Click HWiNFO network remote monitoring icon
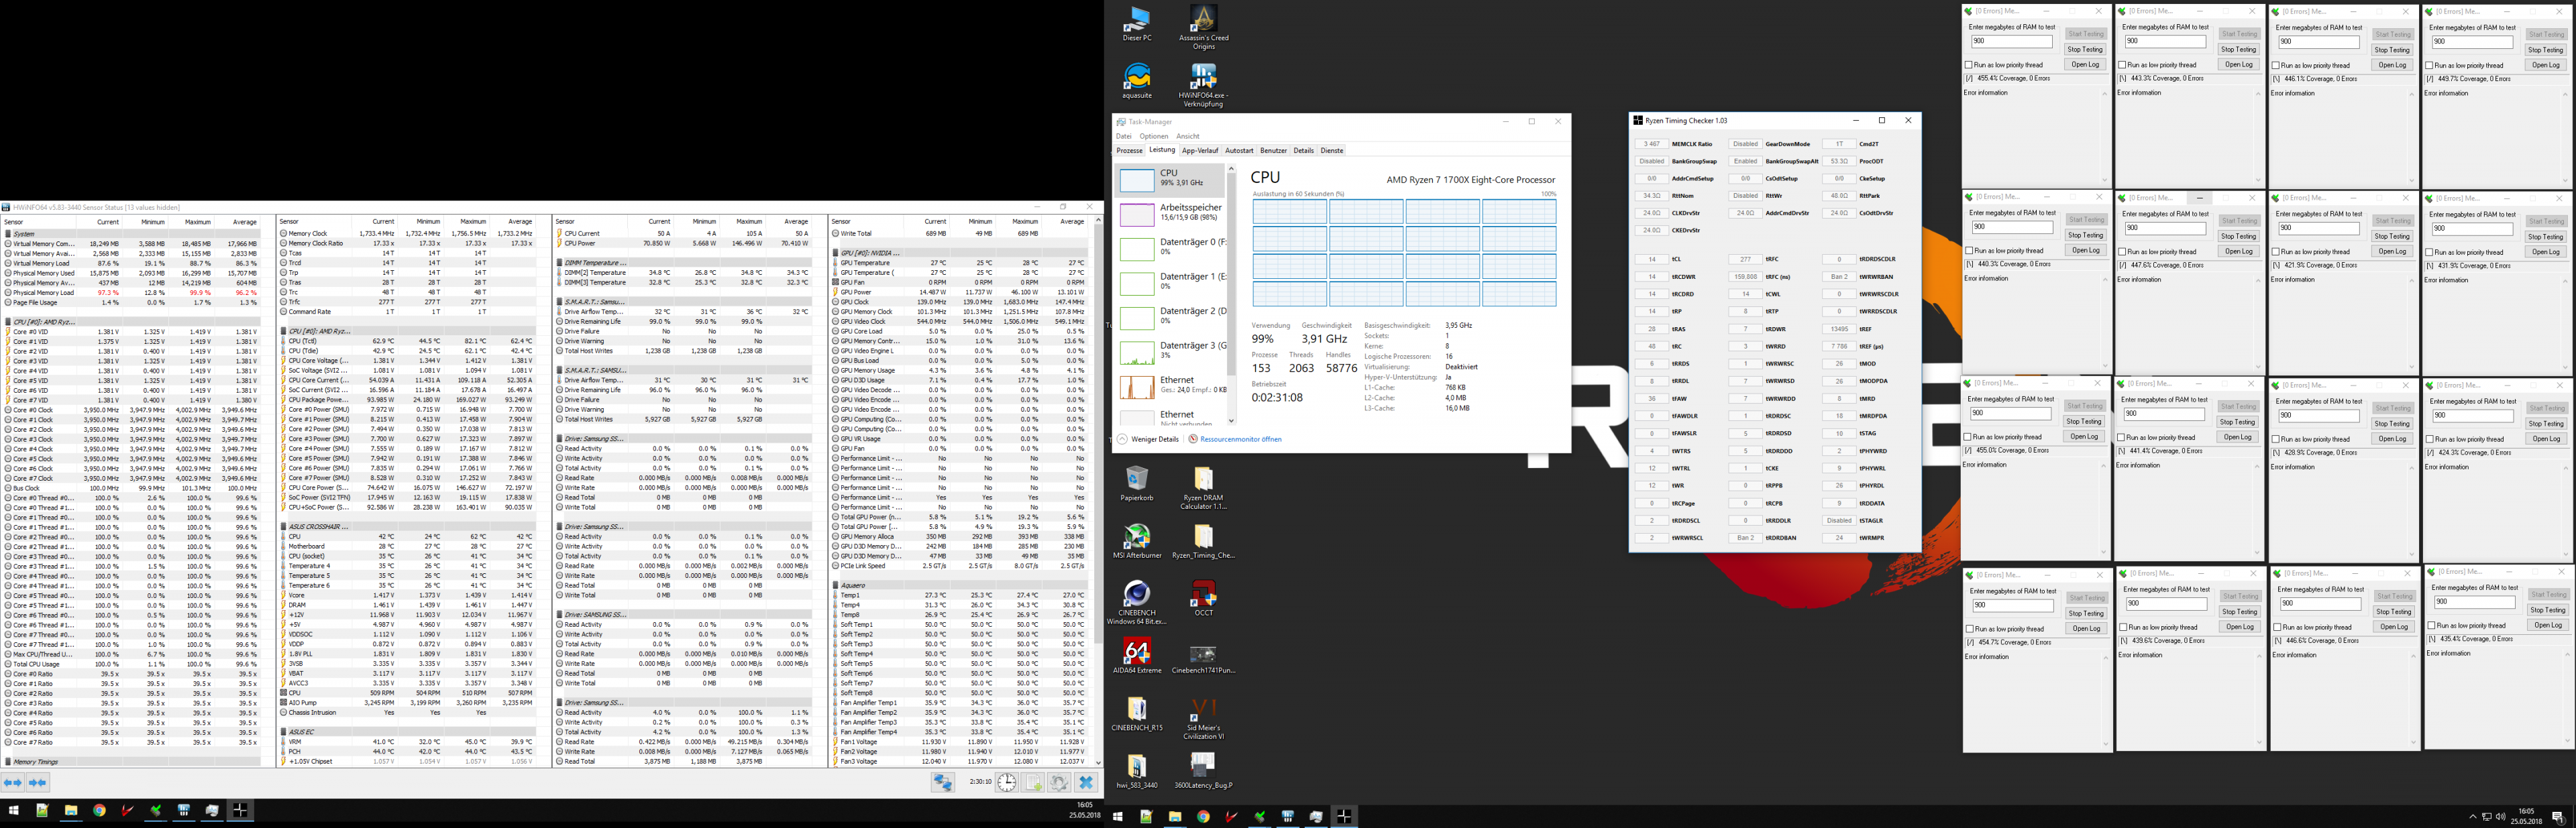Image resolution: width=2576 pixels, height=828 pixels. 942,783
